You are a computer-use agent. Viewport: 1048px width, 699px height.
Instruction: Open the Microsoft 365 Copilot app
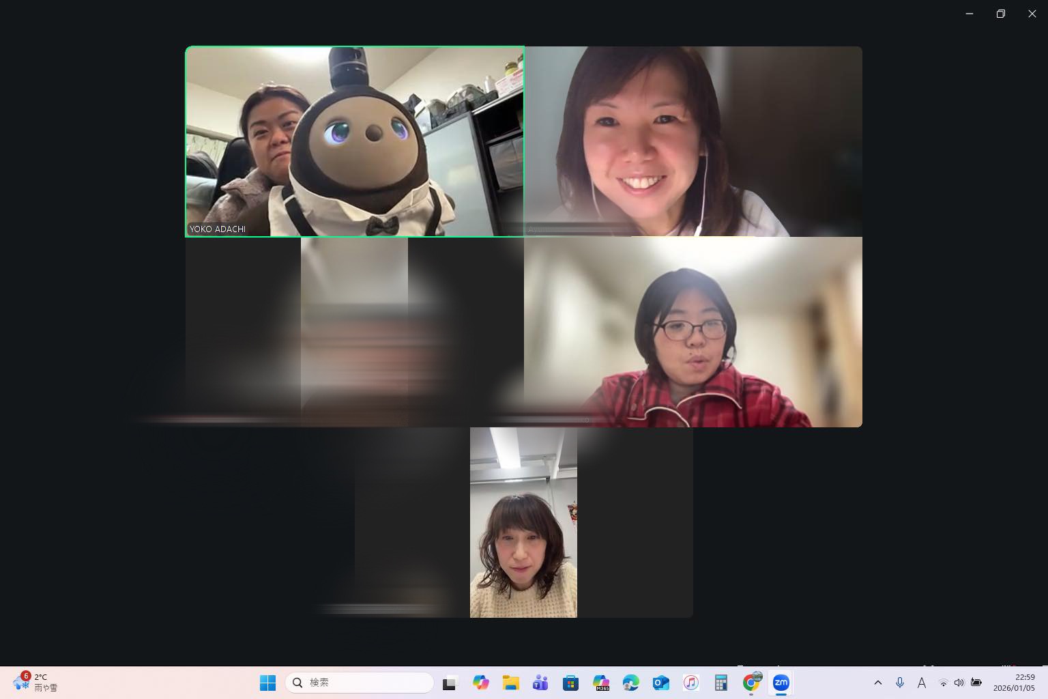600,683
